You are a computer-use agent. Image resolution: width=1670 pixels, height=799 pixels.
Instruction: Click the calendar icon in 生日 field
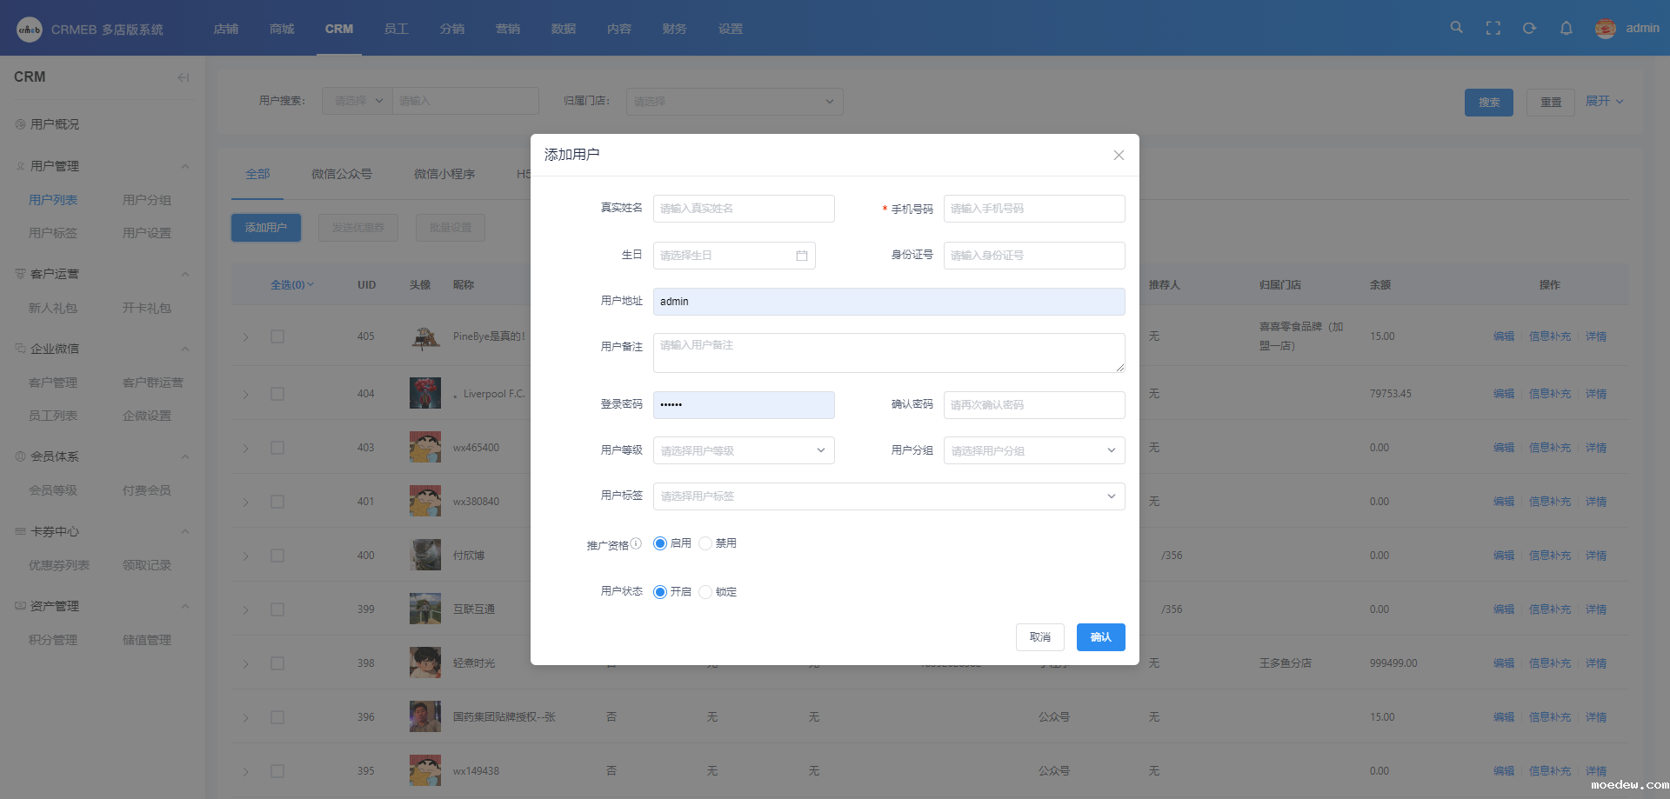point(802,256)
